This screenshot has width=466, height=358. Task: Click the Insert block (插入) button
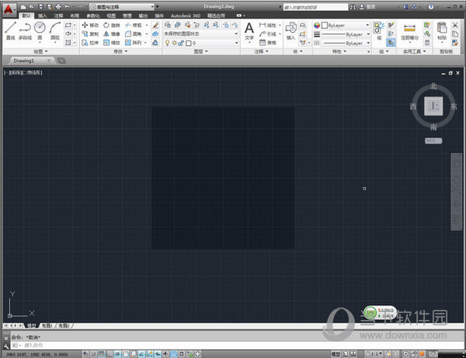tap(290, 31)
